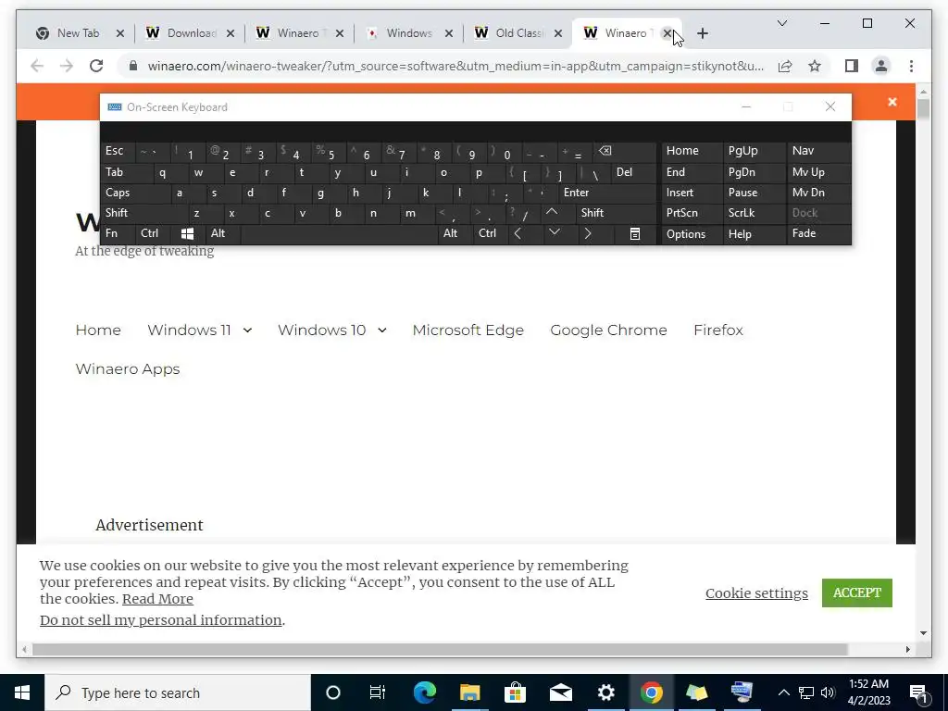
Task: Click the green ACCEPT cookies button
Action: pyautogui.click(x=856, y=592)
